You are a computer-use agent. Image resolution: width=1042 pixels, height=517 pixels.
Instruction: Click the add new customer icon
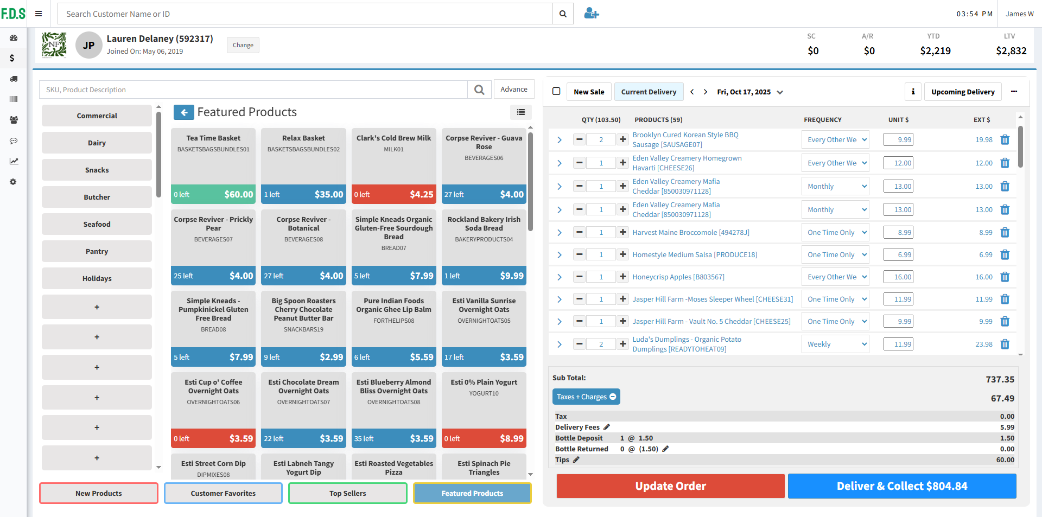tap(591, 14)
